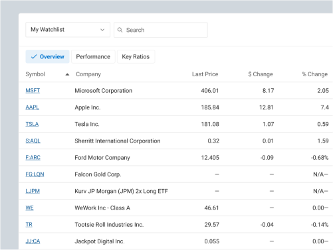Switch to the Performance tab
Viewport: 333px width, 250px height.
(x=93, y=56)
